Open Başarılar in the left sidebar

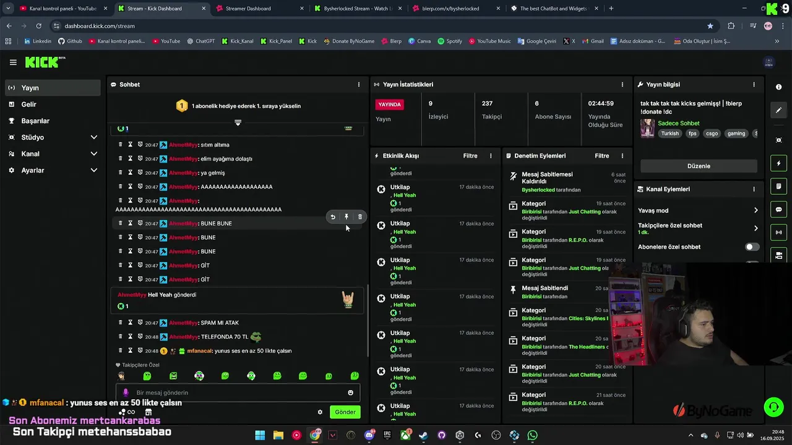[x=53, y=121]
